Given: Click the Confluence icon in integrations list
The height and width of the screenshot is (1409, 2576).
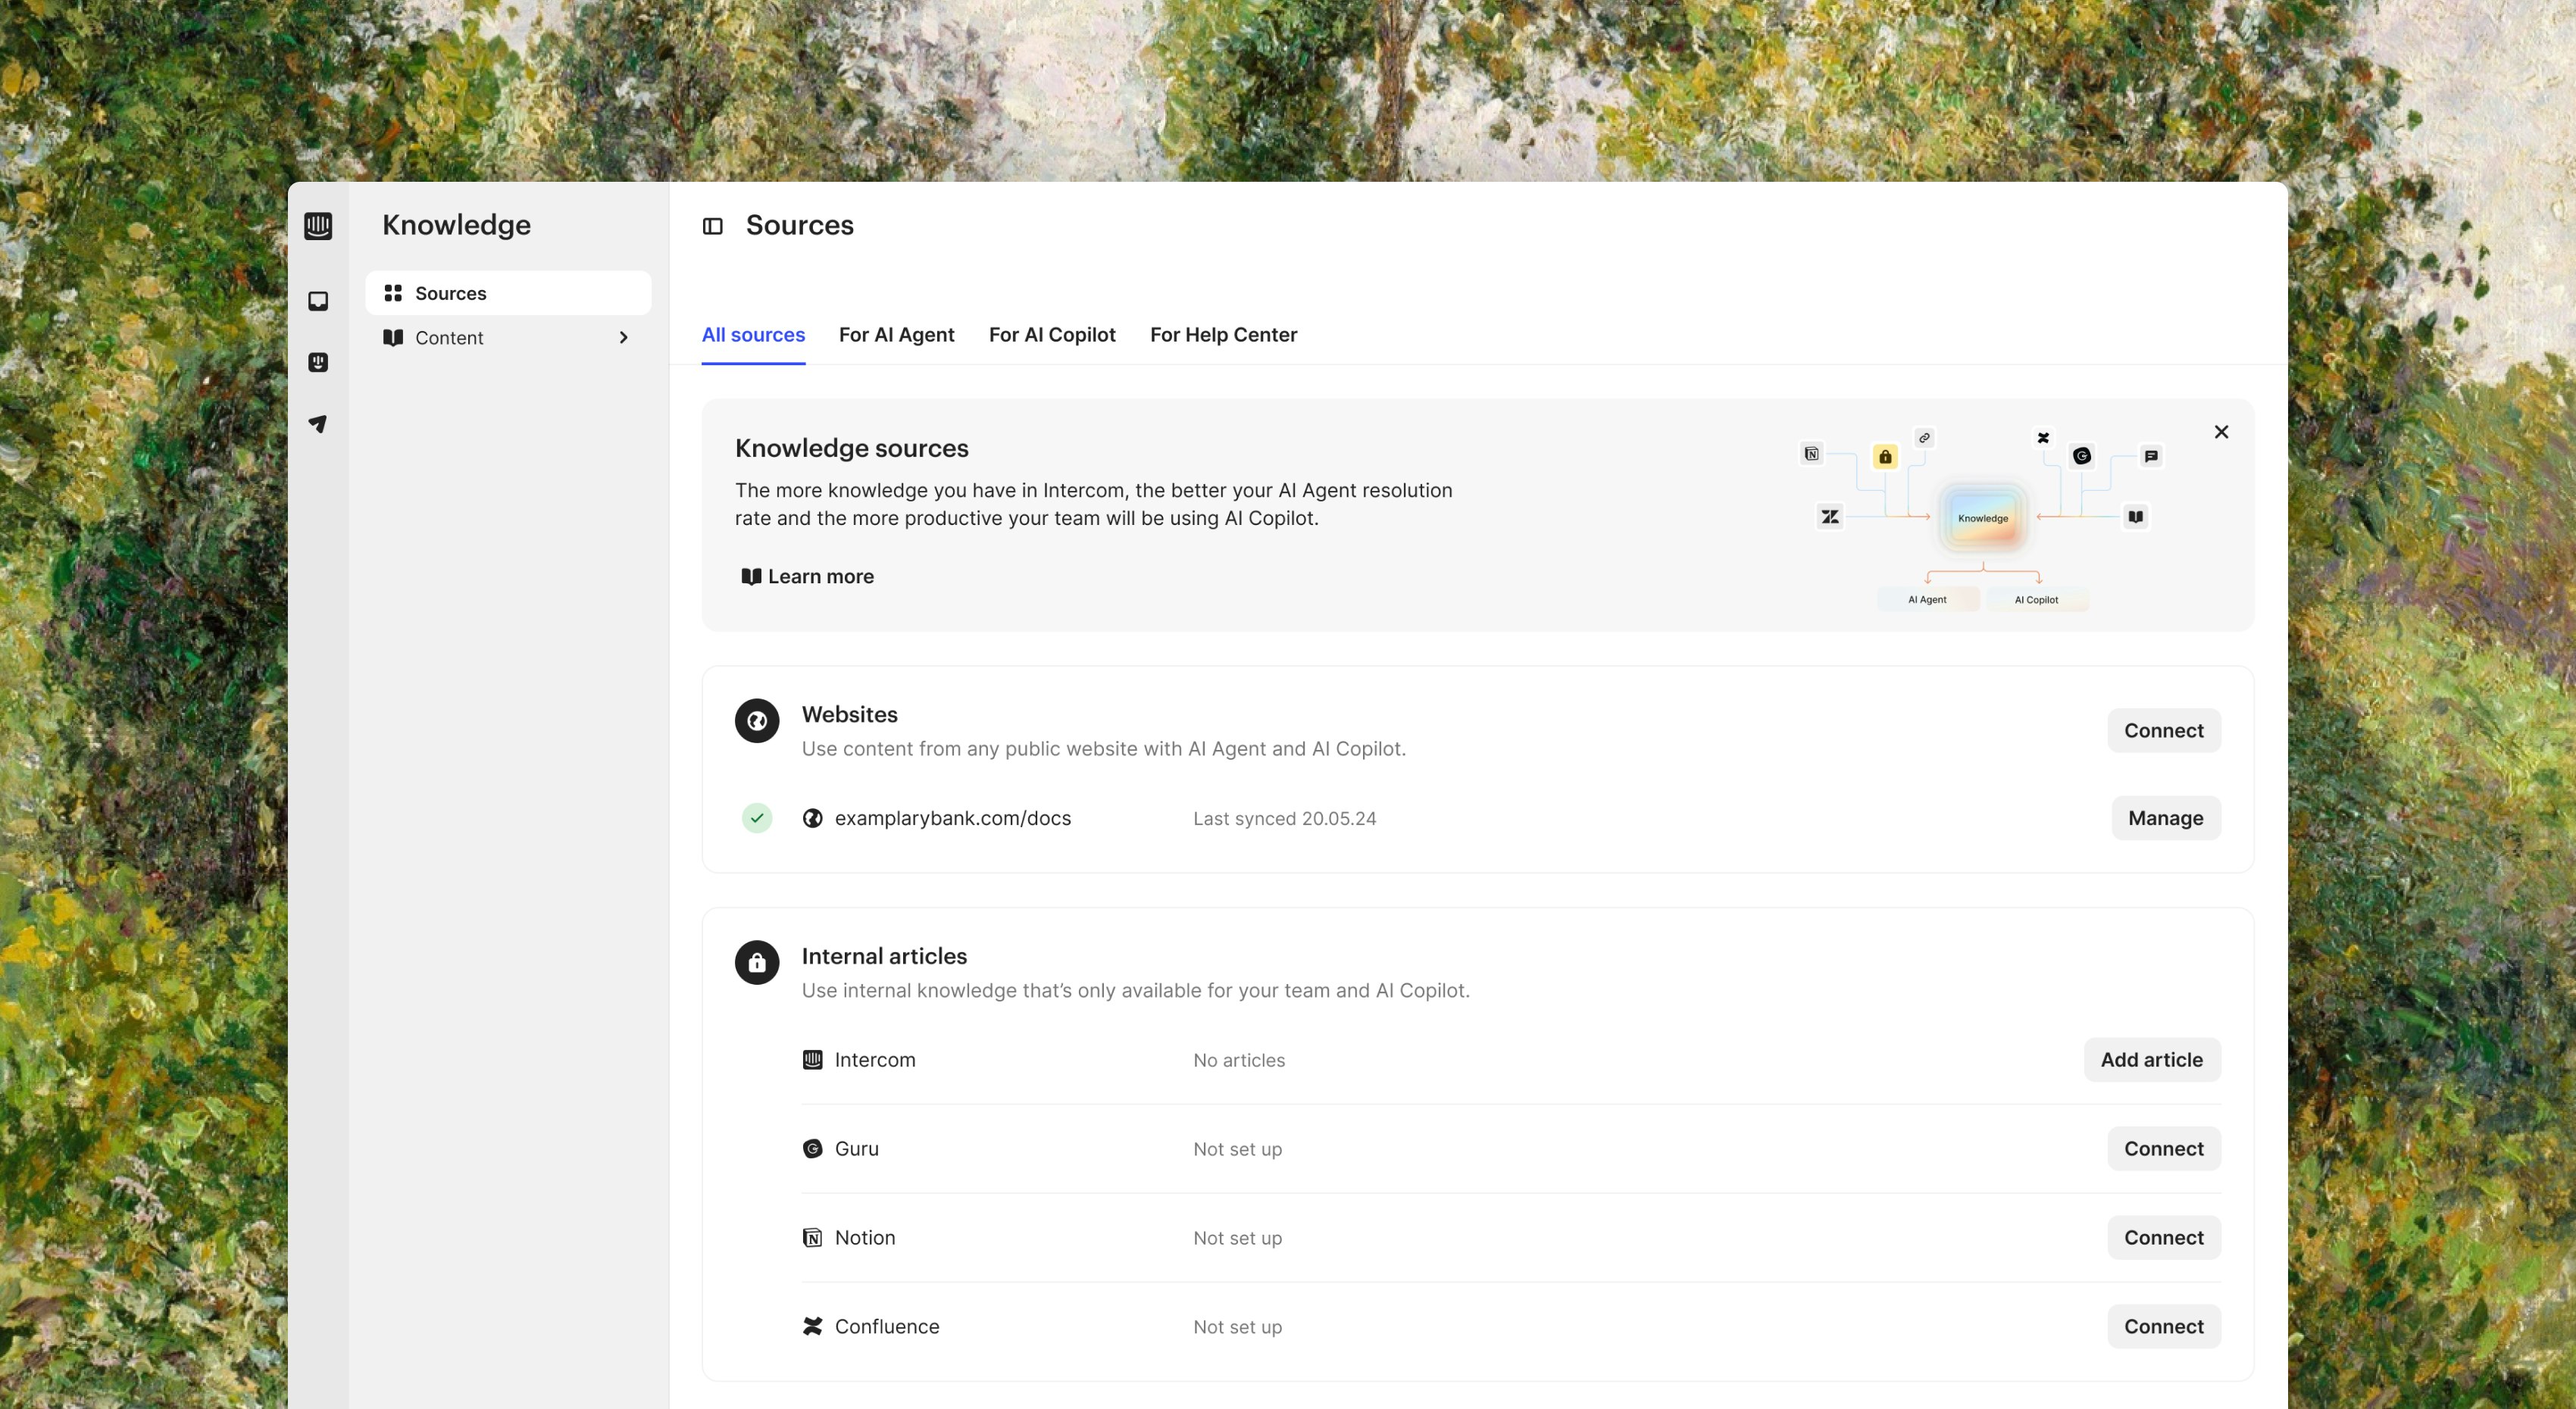Looking at the screenshot, I should [810, 1326].
